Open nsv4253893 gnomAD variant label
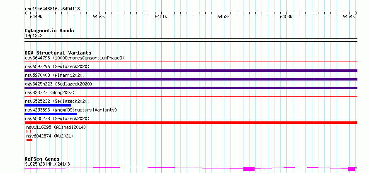The image size is (369, 173). pos(71,110)
